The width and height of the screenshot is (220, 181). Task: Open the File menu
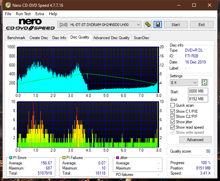point(8,14)
